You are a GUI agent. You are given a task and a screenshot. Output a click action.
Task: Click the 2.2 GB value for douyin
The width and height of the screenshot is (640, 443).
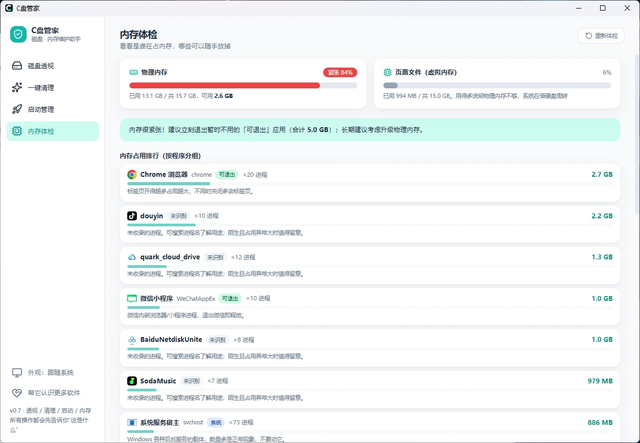(602, 216)
